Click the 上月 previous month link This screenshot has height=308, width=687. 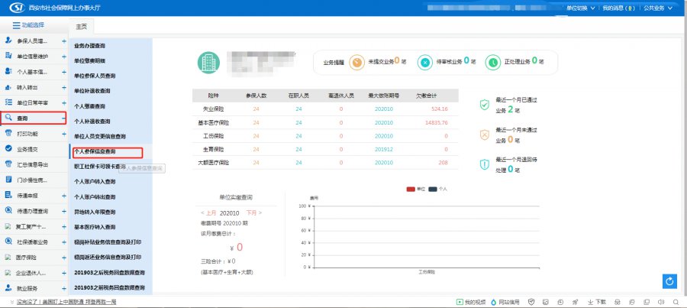pyautogui.click(x=208, y=212)
